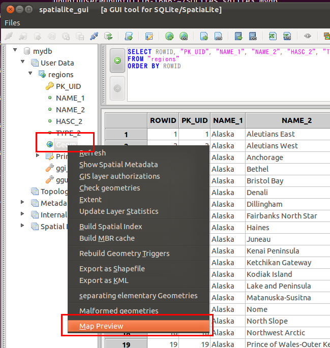Click the Virtual Shapefile globe-with-chain icon
Screen dimensions: 330x348
click(x=184, y=36)
